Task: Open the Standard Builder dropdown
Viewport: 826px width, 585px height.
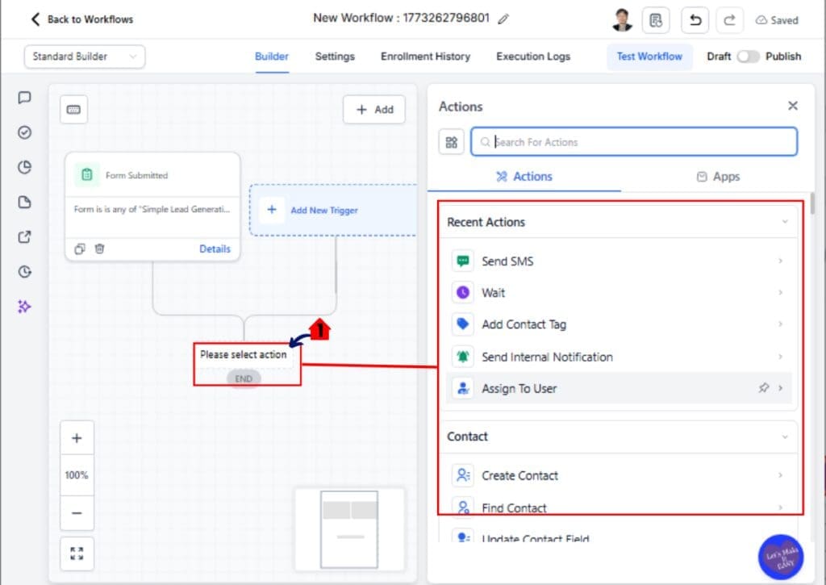Action: point(85,56)
